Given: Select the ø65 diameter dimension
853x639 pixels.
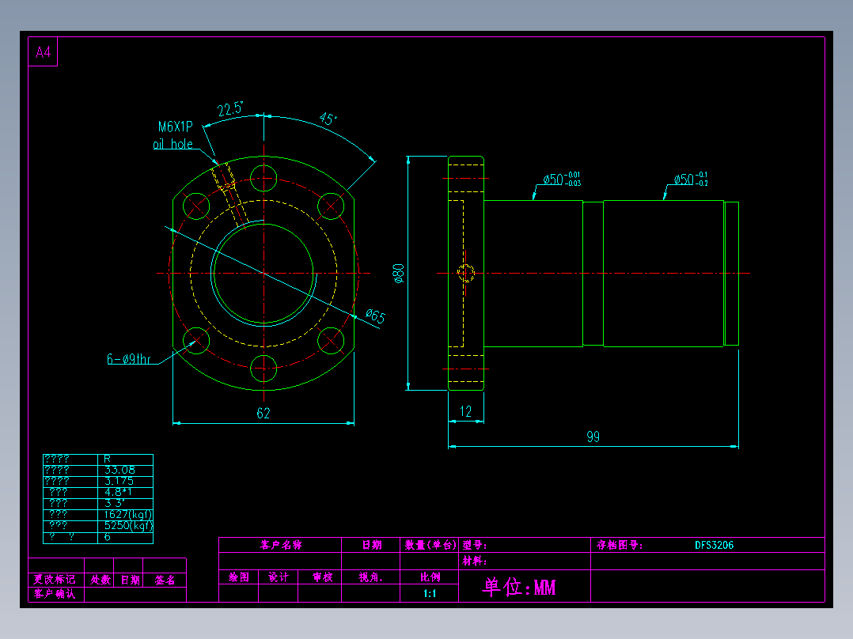Looking at the screenshot, I should click(x=375, y=316).
